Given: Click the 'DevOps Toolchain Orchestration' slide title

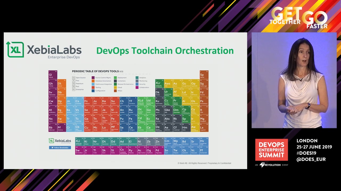Looking at the screenshot, I should pos(165,50).
